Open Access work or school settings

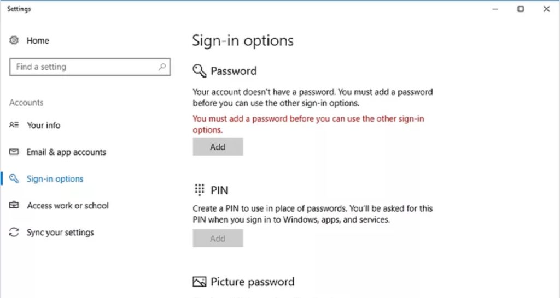pyautogui.click(x=68, y=206)
